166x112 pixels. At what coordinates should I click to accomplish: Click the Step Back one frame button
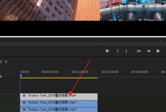148,51
